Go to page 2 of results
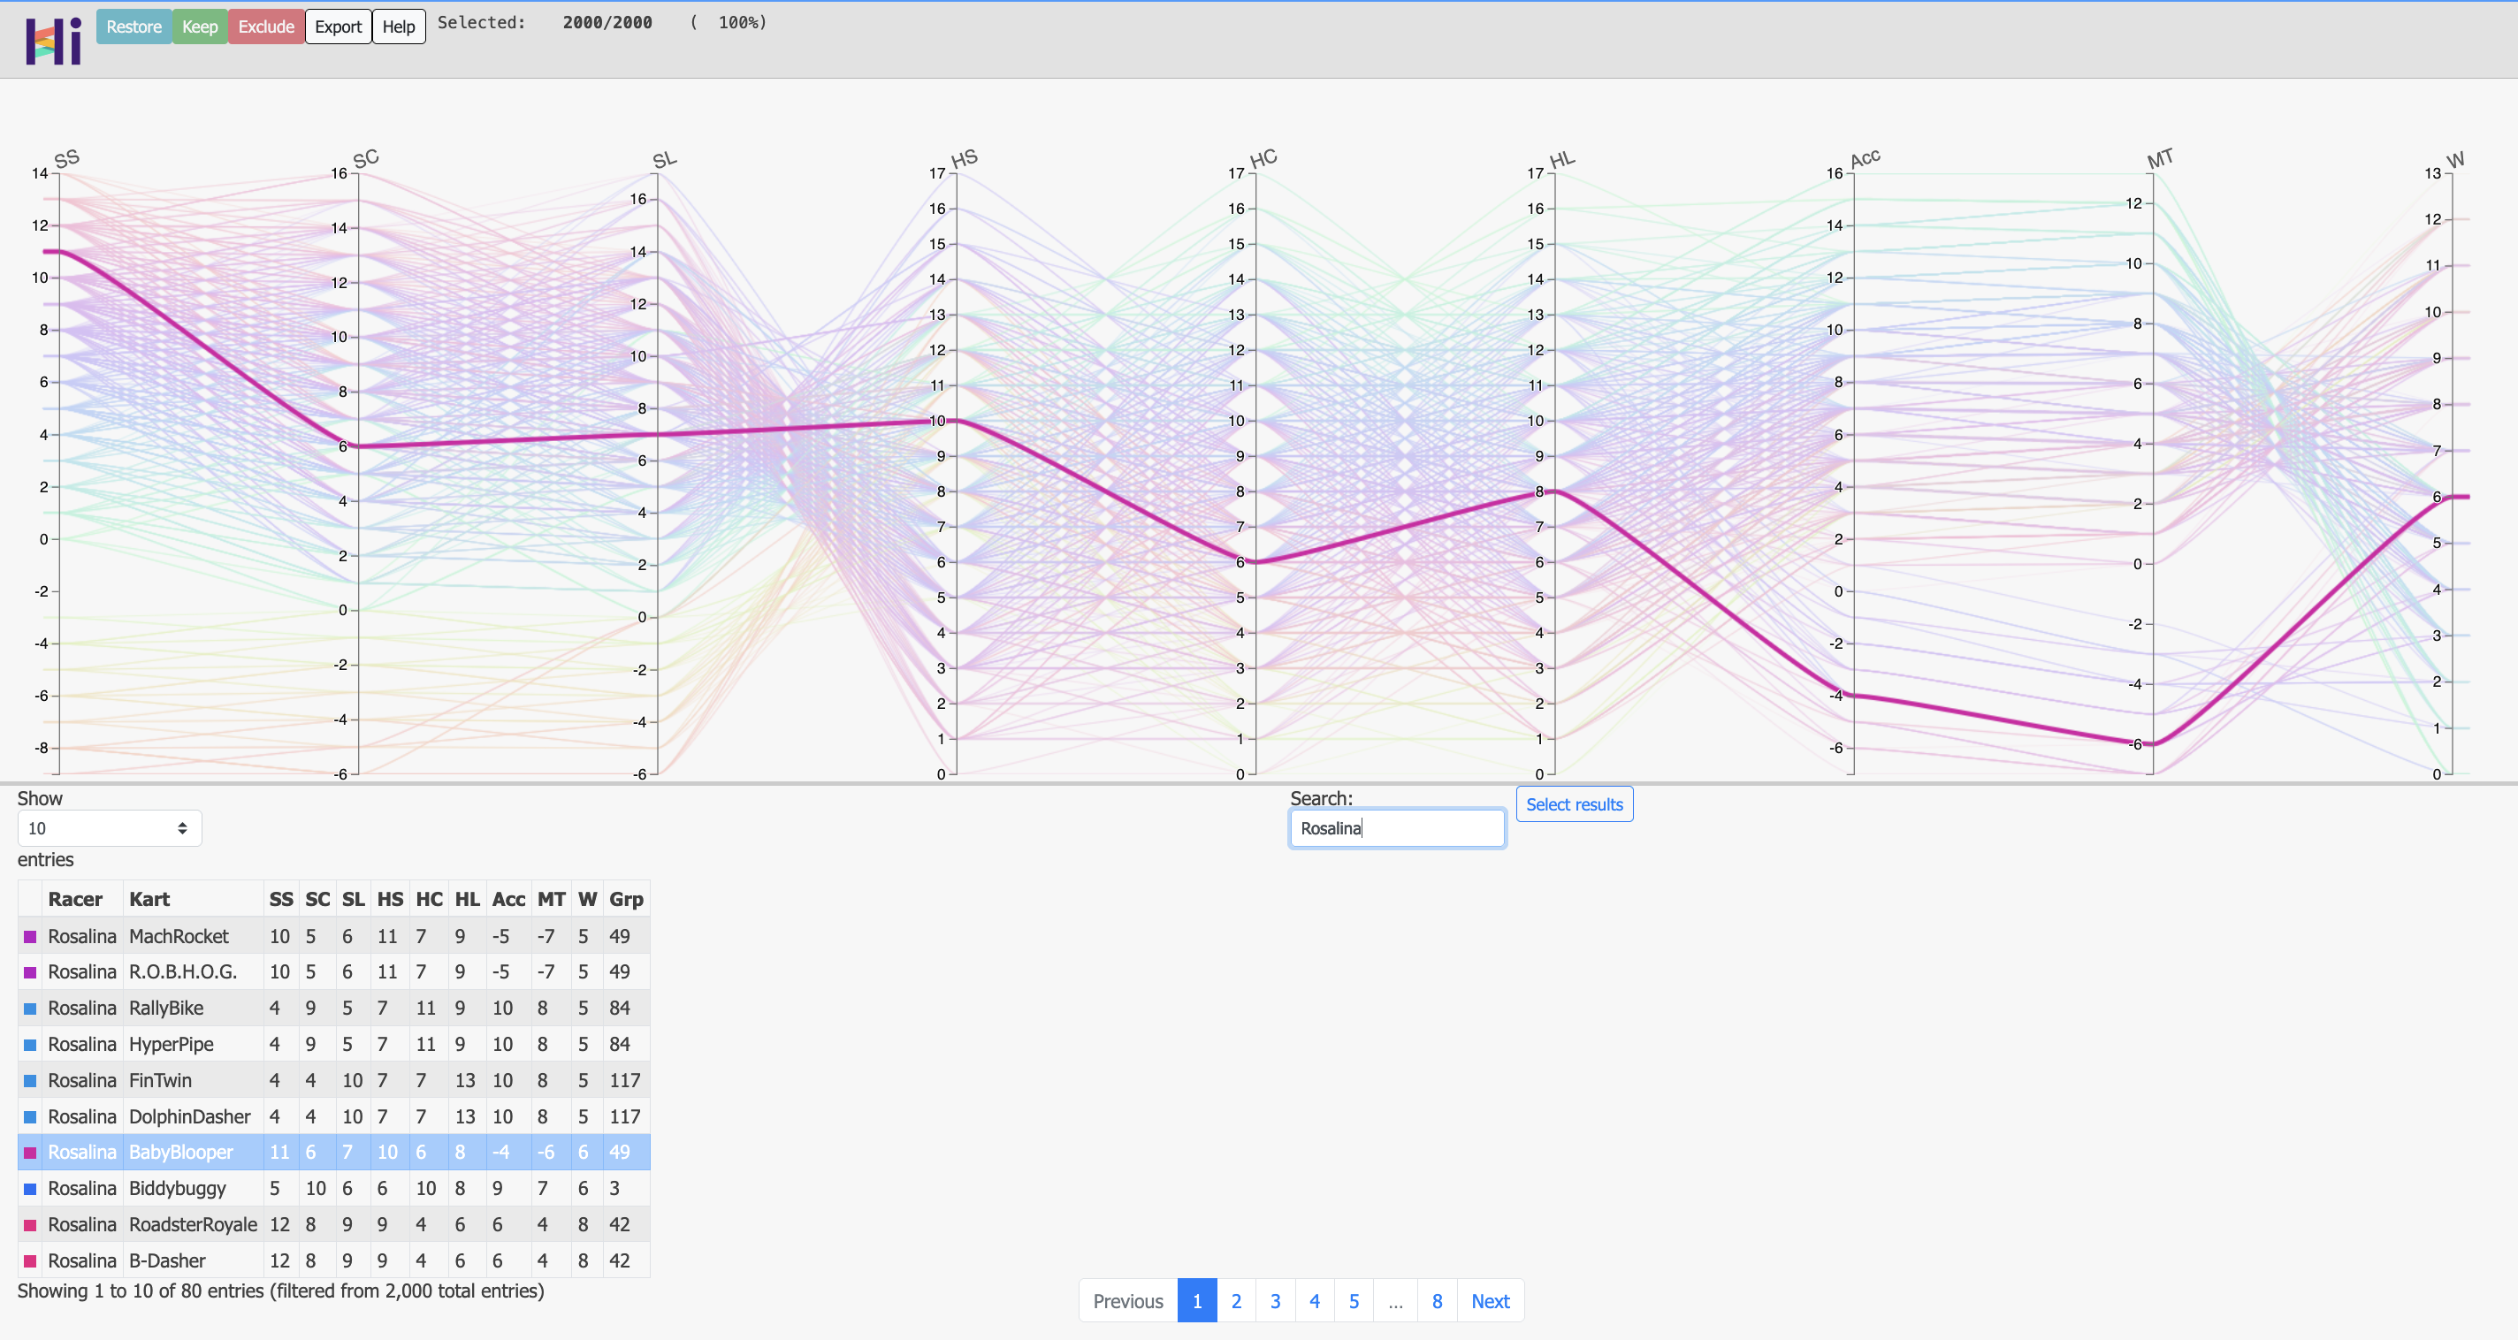Screen dimensions: 2518x1340 click(1235, 1301)
